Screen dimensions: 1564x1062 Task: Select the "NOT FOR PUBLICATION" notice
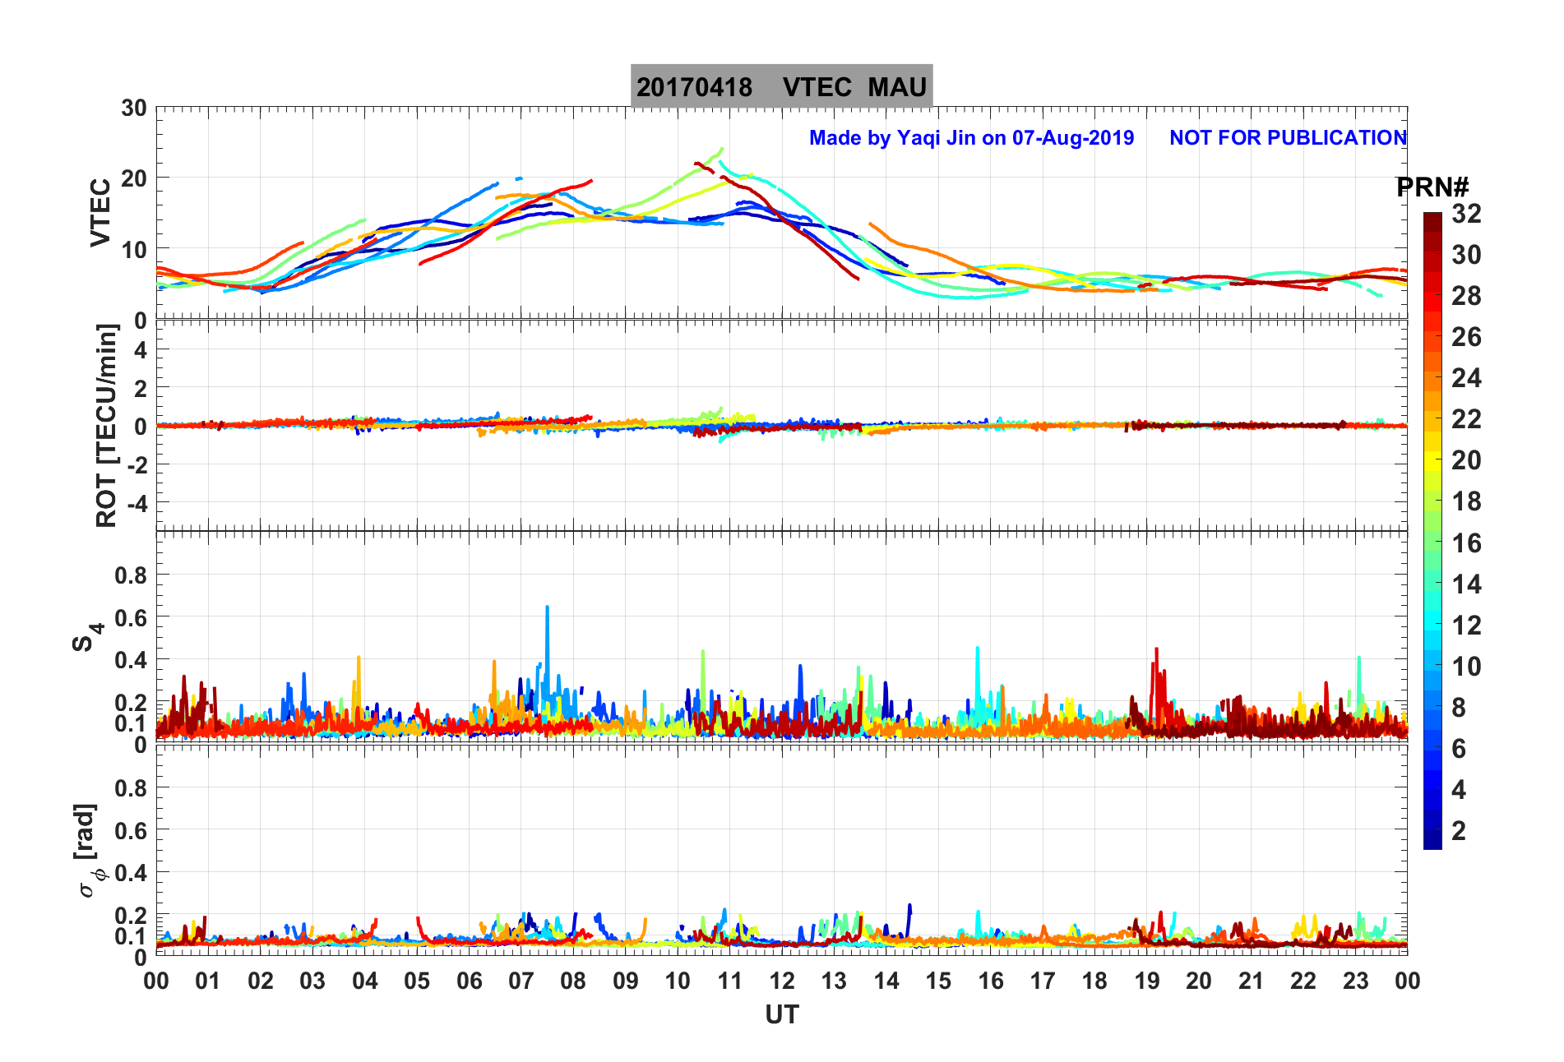1288,137
